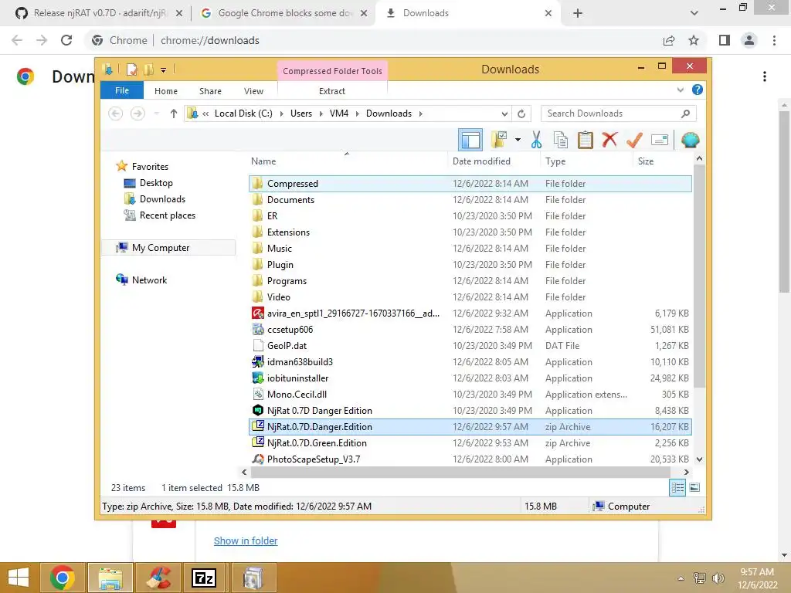The image size is (791, 593).
Task: Open CCleaner from the taskbar
Action: [158, 578]
